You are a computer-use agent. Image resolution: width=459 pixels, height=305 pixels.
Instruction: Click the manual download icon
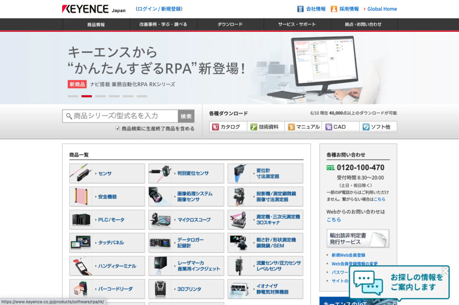pos(292,127)
